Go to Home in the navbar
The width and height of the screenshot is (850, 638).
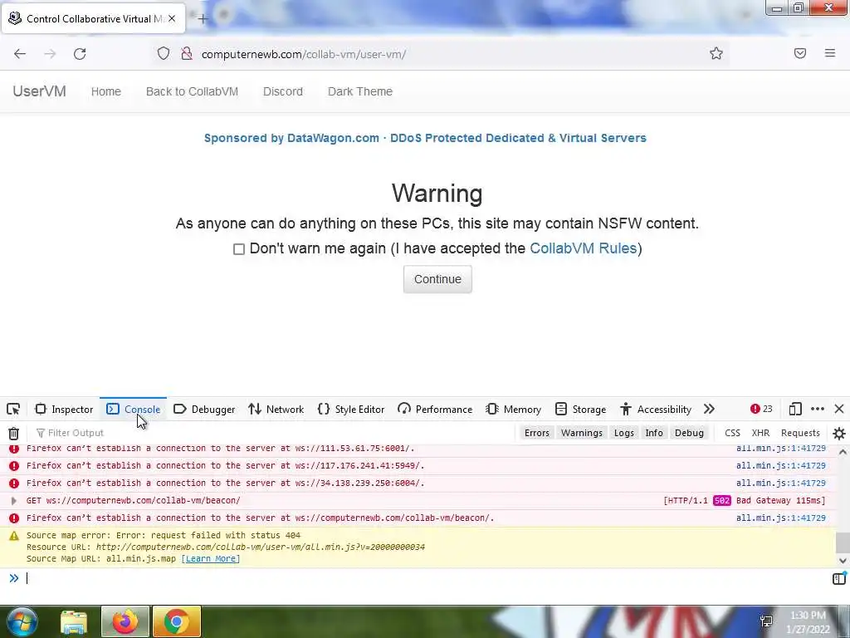coord(105,91)
